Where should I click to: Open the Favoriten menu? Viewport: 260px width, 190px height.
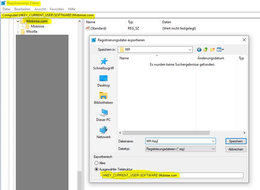tap(57, 9)
